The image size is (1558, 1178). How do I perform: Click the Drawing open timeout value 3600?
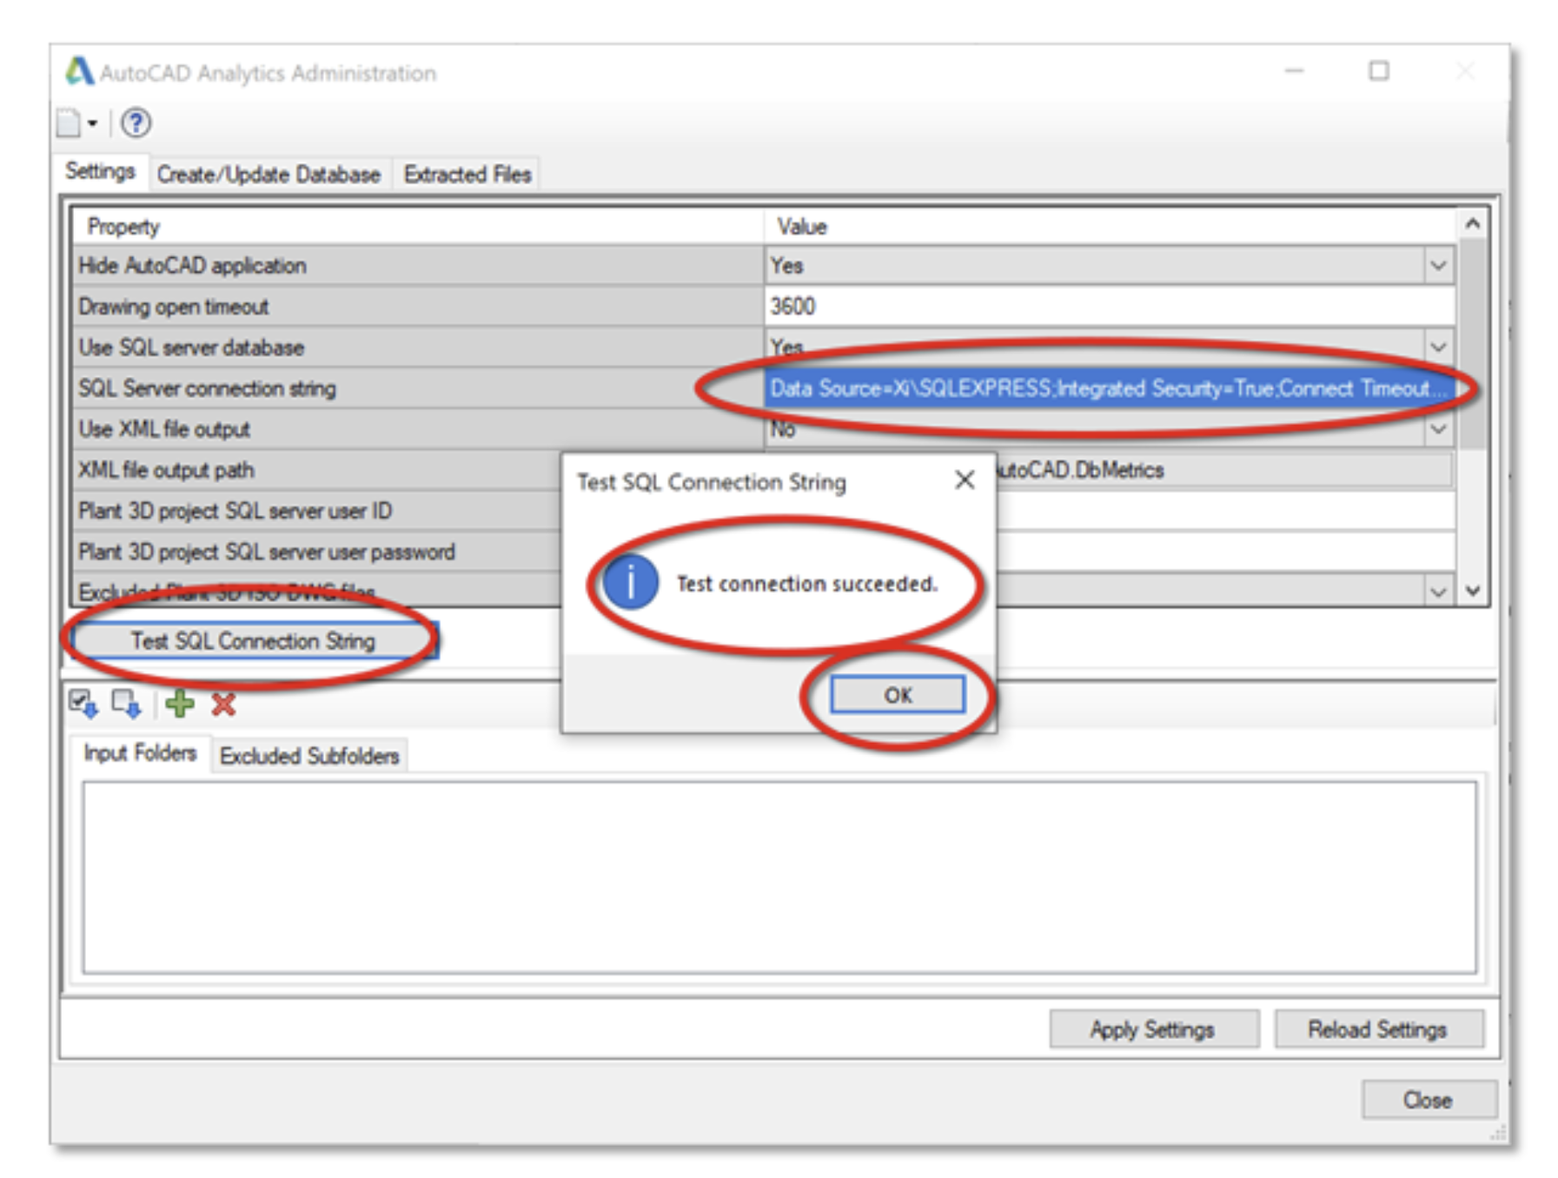pos(1110,306)
